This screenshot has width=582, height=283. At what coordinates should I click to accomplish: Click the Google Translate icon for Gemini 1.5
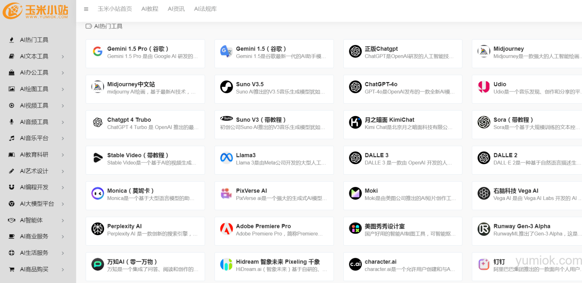coord(226,51)
